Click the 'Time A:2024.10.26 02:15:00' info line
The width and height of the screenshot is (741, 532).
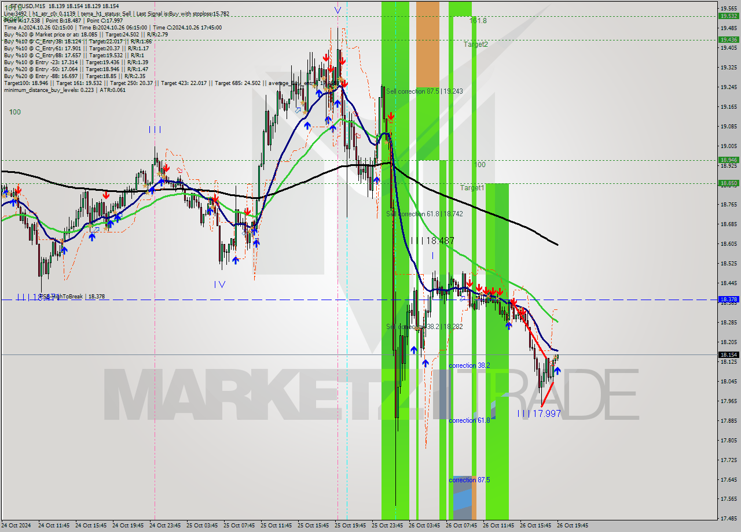coord(112,28)
